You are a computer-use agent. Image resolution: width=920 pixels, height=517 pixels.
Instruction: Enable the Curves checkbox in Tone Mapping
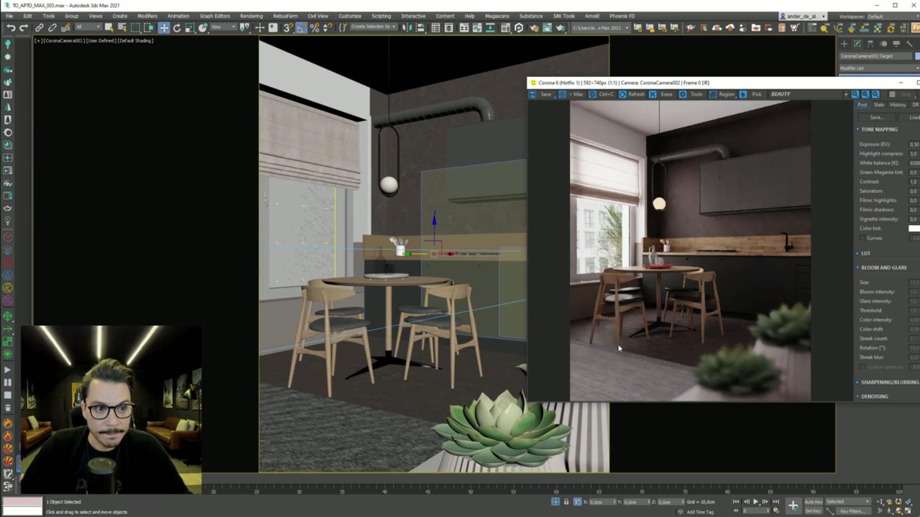click(862, 238)
